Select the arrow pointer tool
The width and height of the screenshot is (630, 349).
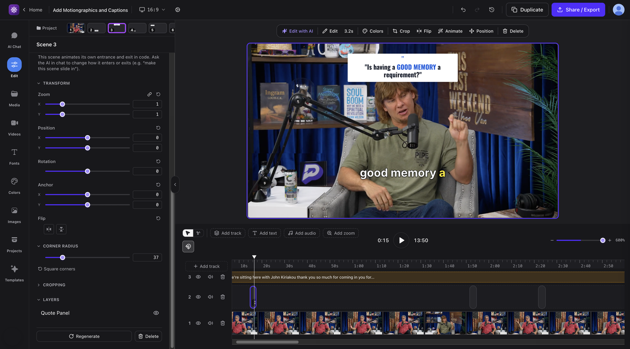[187, 233]
